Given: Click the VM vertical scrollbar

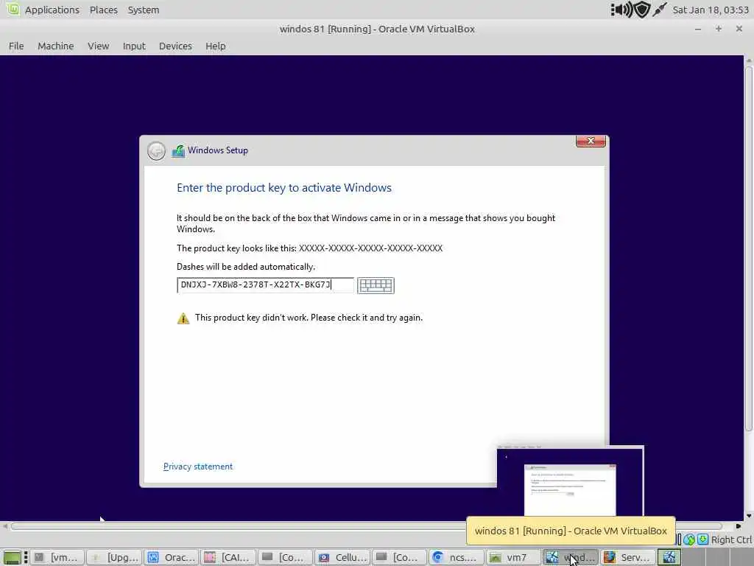Looking at the screenshot, I should pyautogui.click(x=749, y=248).
